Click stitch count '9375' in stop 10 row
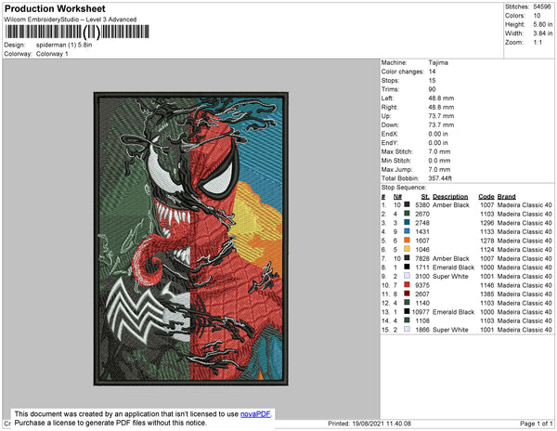Screen dimensions: 557x431 pos(422,285)
